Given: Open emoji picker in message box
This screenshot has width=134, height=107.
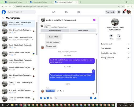Looking at the screenshot, I should click(x=91, y=98).
